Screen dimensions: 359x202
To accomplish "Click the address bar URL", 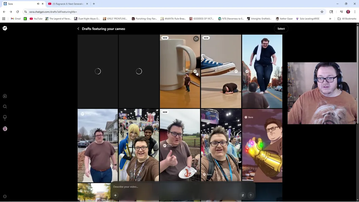I will [x=53, y=12].
